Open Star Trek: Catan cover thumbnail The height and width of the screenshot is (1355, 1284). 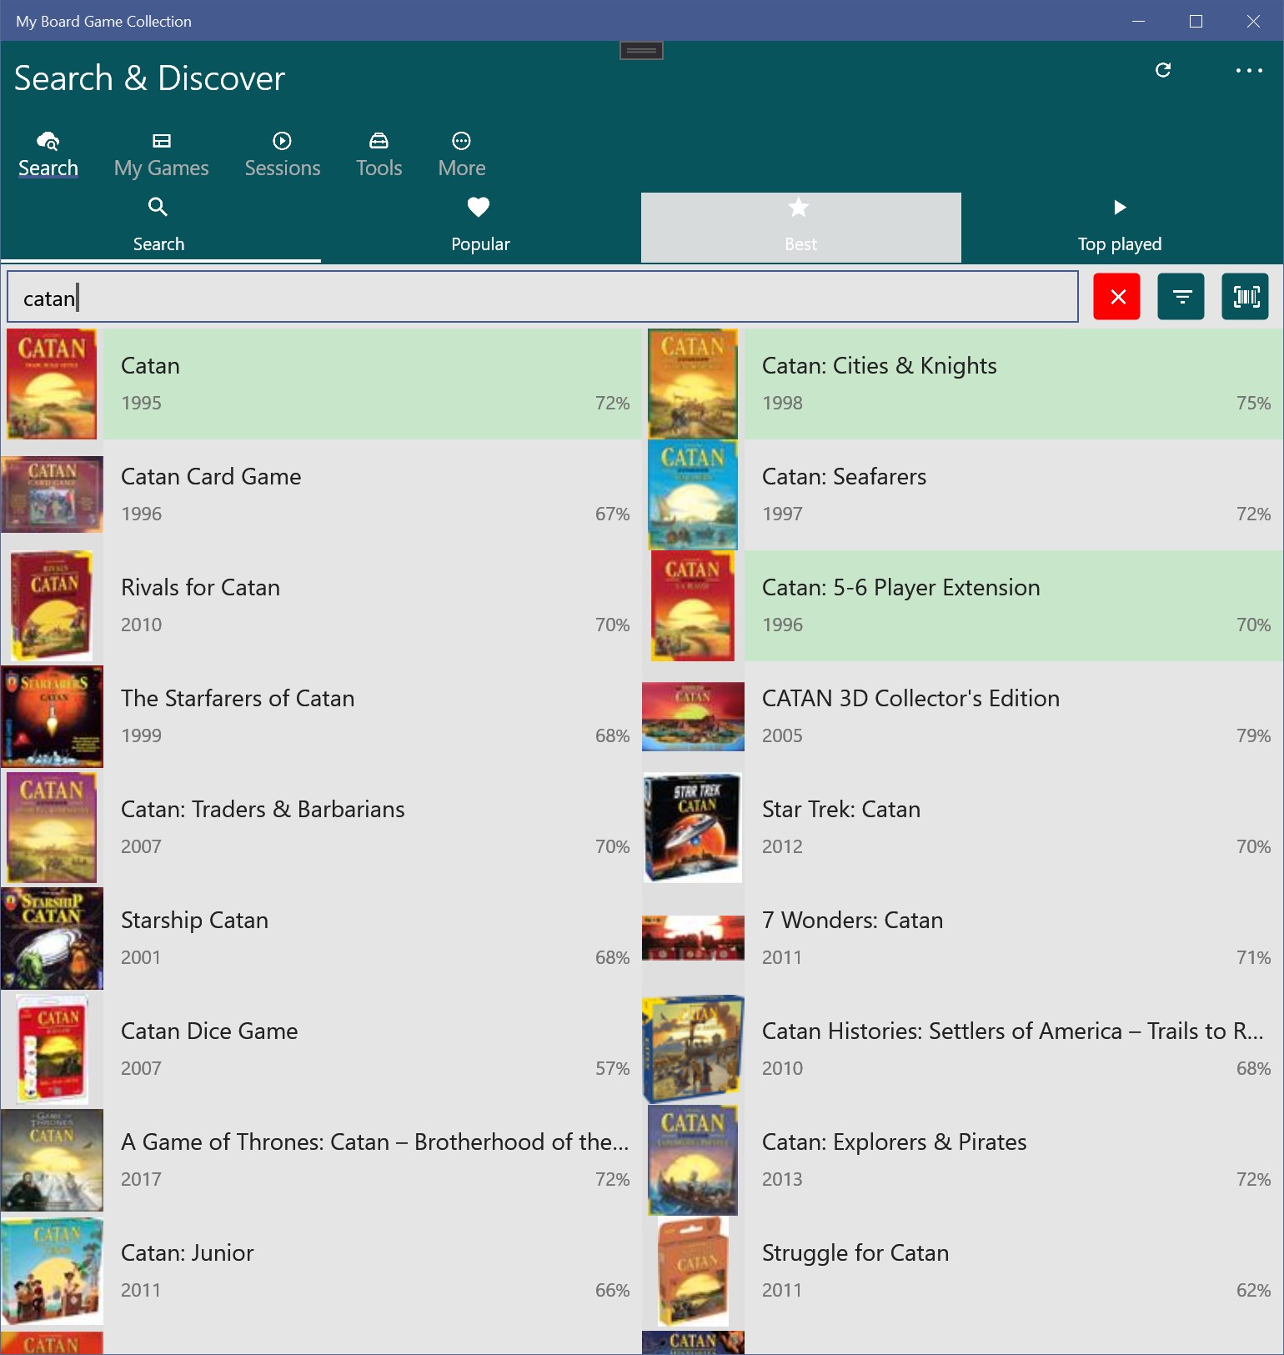[693, 827]
